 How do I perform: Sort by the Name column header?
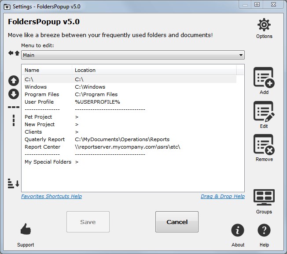(47, 70)
